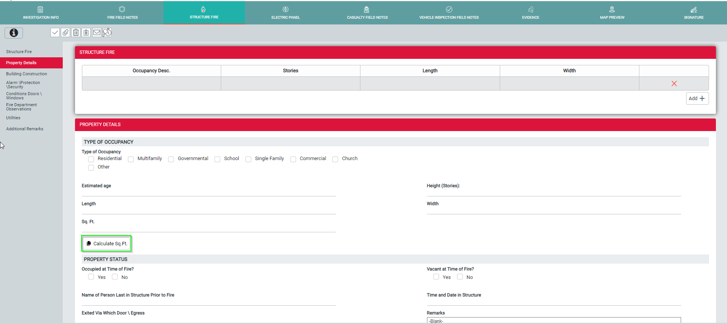Go to Building Construction in sidebar
Image resolution: width=727 pixels, height=324 pixels.
pyautogui.click(x=26, y=74)
